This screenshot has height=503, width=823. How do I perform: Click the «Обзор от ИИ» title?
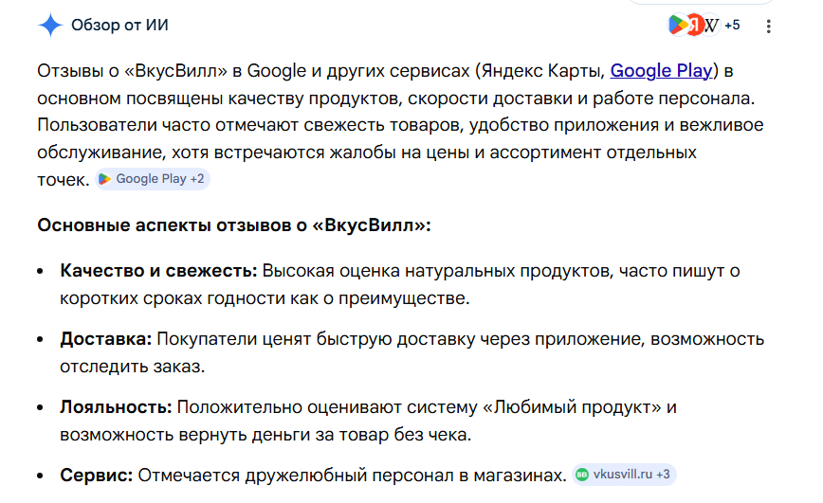point(120,26)
